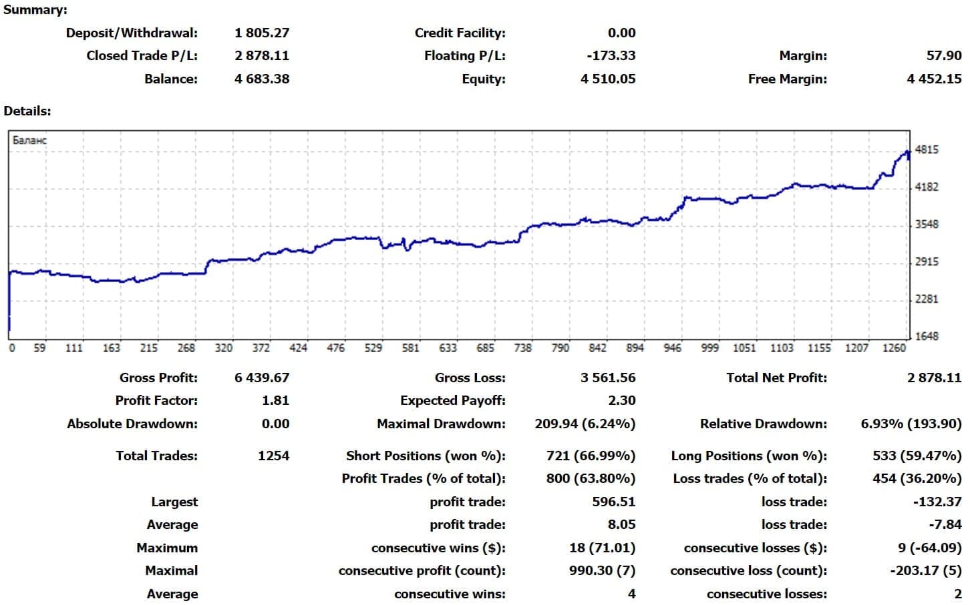Click the Relative Drawdown label
This screenshot has height=605, width=970.
pos(764,424)
